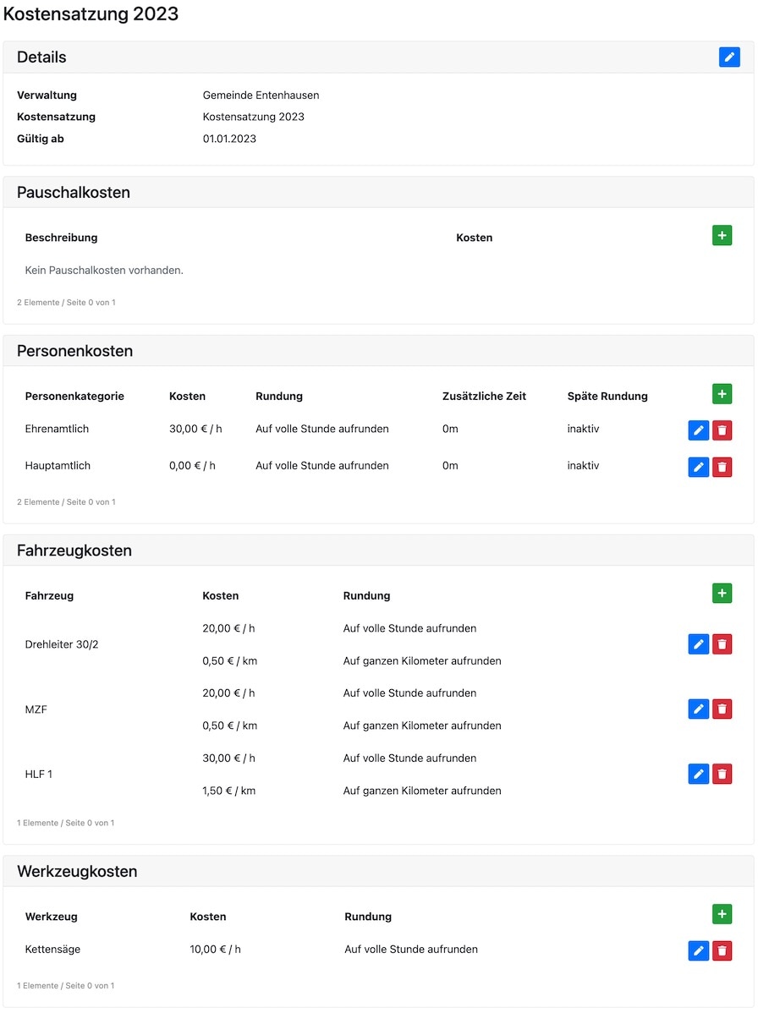Viewport: 758px width, 1013px height.
Task: Click the Fahrzeugkosten section header
Action: click(74, 550)
